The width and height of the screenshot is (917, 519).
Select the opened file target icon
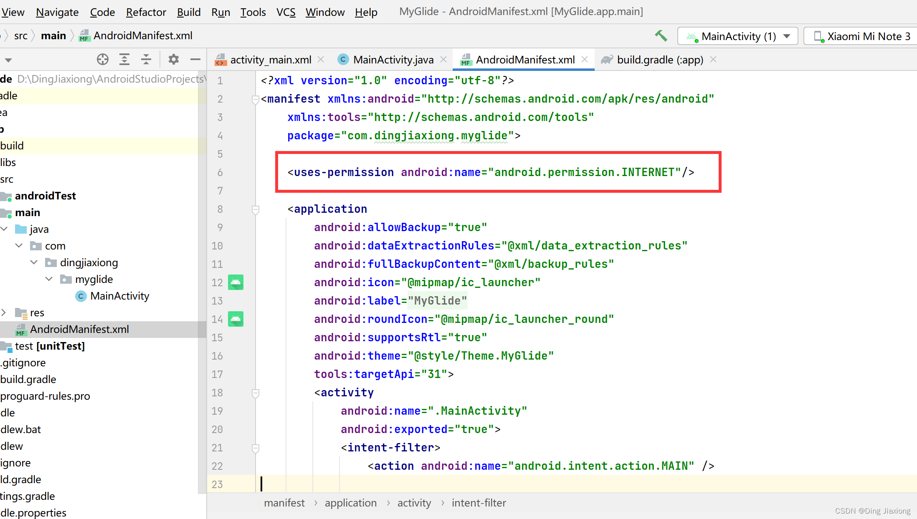point(103,60)
